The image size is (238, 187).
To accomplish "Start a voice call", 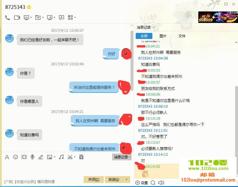I will click(x=7, y=17).
